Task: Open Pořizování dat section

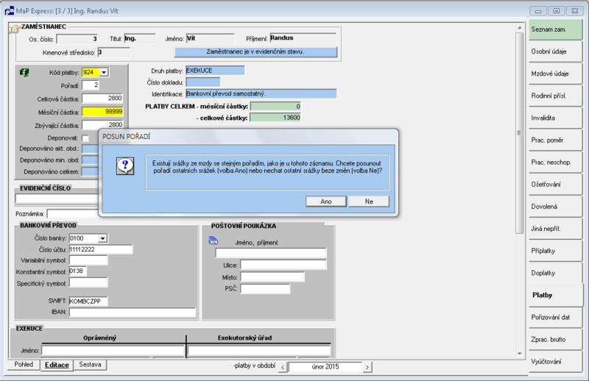Action: pyautogui.click(x=556, y=318)
